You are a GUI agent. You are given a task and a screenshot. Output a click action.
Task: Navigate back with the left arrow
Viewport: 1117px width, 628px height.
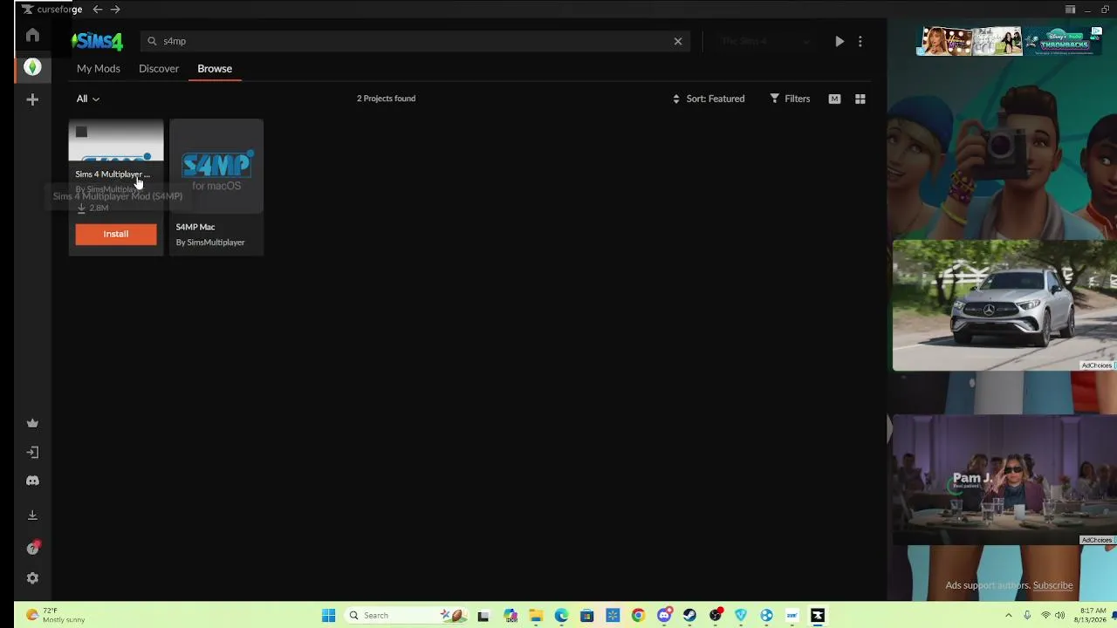98,10
